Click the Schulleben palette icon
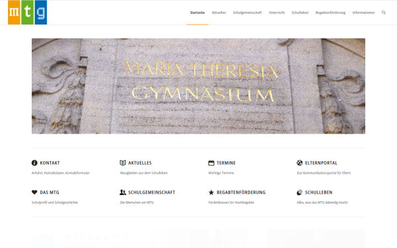 tap(300, 192)
